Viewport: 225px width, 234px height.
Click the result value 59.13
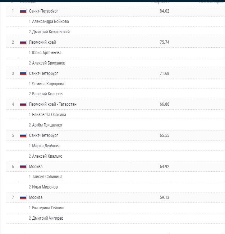click(x=164, y=197)
